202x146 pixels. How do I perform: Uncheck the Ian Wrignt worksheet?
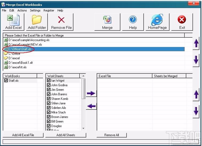click(x=49, y=81)
